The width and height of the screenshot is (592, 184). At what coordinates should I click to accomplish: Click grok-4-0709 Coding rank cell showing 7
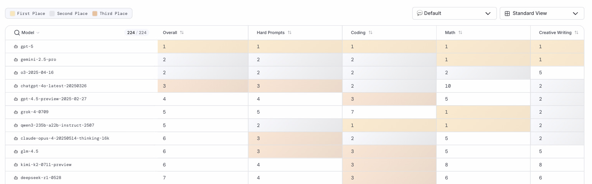click(x=389, y=112)
